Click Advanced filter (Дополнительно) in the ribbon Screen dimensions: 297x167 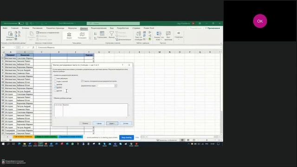(123, 39)
